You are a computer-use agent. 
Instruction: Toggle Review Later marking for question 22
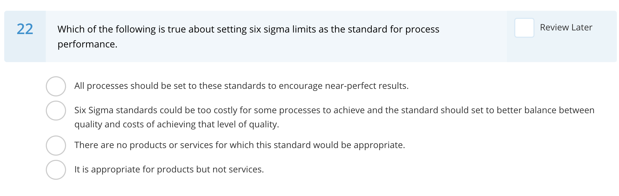524,27
